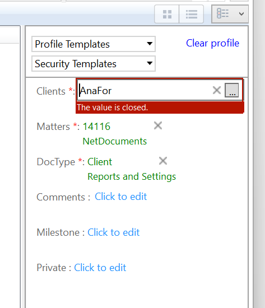Expand the Profile Templates dropdown
The height and width of the screenshot is (308, 265).
[x=94, y=44]
